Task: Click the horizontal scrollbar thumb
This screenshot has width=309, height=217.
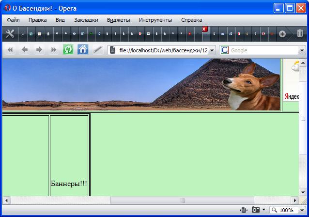Action: [x=183, y=201]
